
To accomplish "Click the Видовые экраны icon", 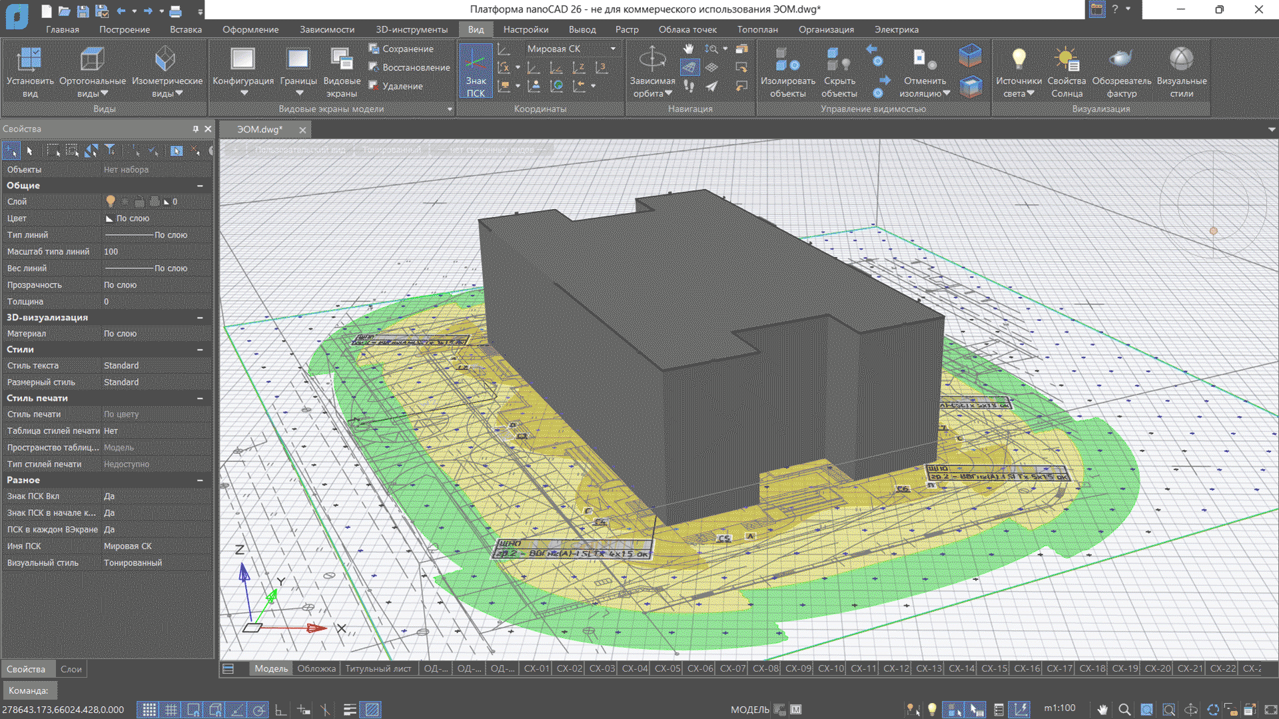I will point(342,59).
